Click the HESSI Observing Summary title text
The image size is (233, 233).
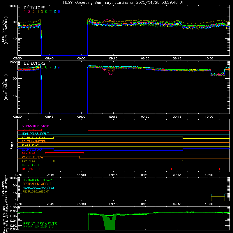coord(123,3)
